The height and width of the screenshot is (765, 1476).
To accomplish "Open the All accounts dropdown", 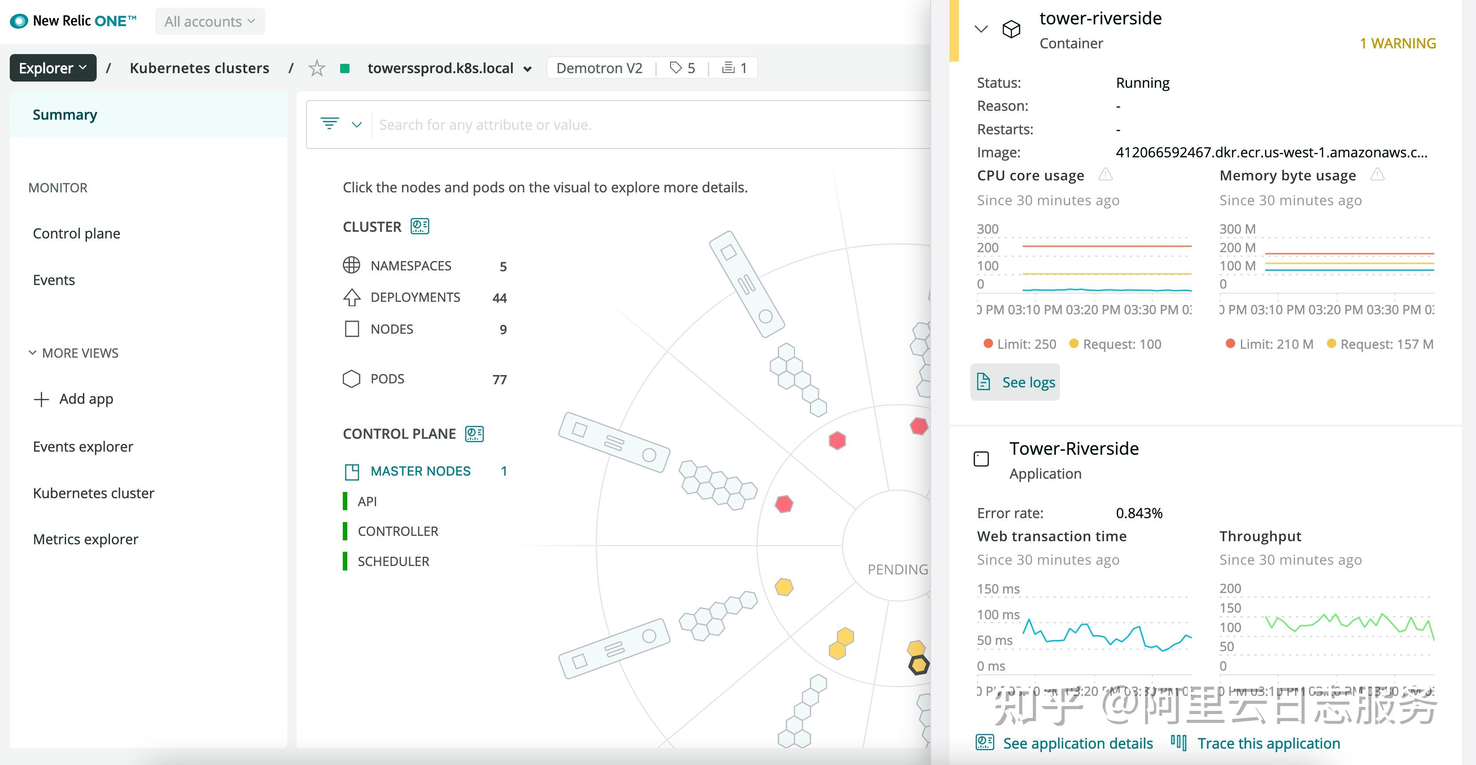I will point(210,21).
